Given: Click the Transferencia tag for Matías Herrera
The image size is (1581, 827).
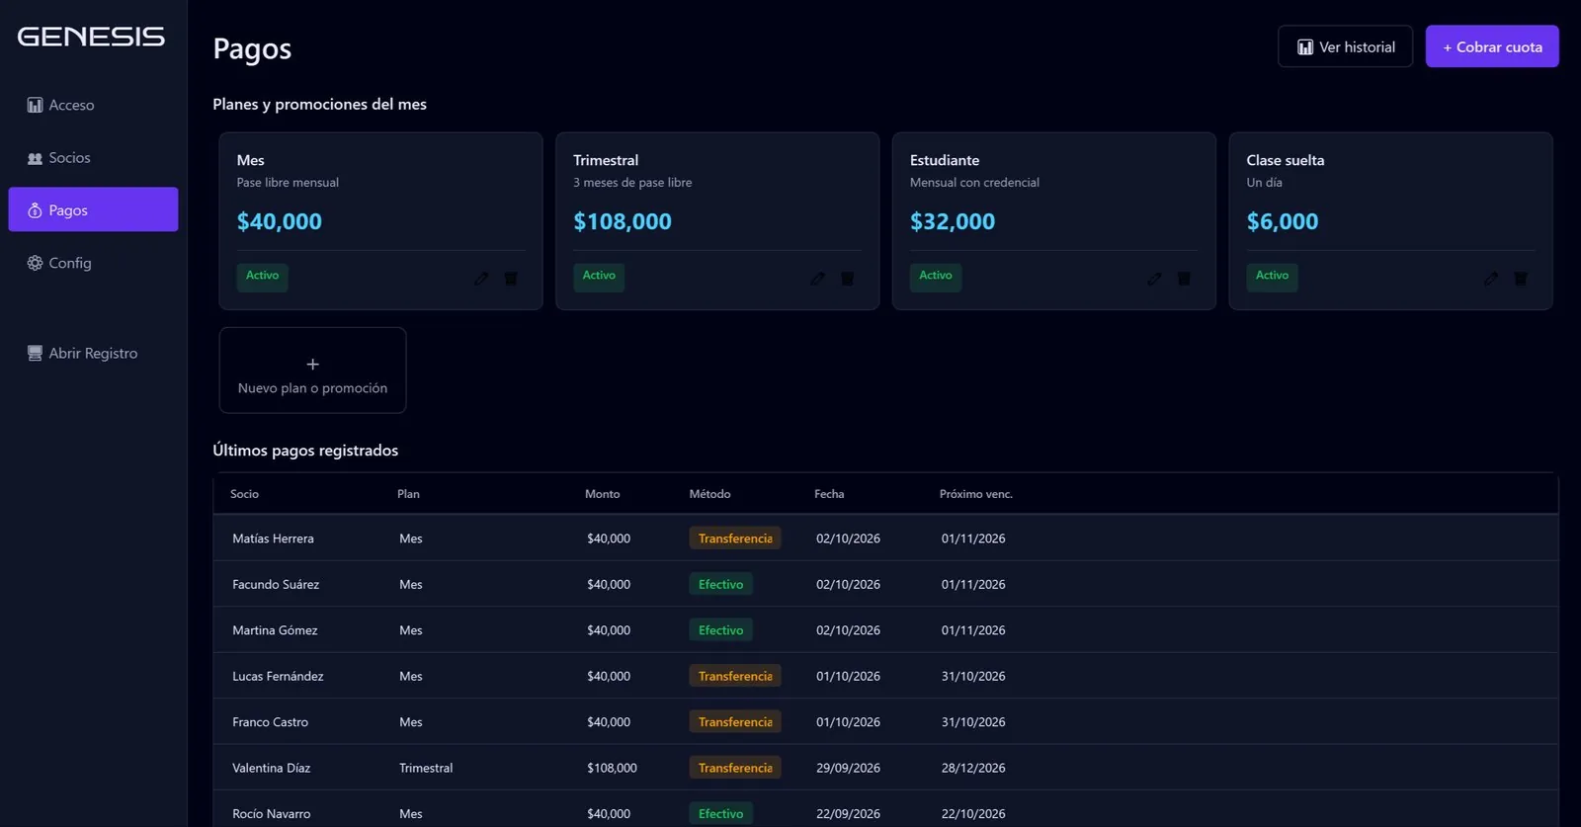Looking at the screenshot, I should pyautogui.click(x=735, y=538).
